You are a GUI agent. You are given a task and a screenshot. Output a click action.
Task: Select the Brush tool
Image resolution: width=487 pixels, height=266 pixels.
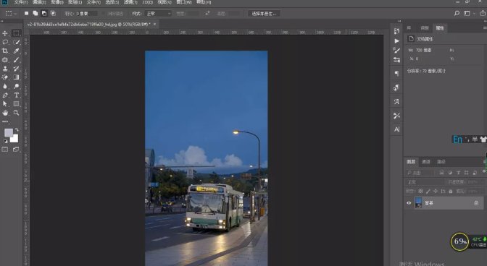click(x=17, y=60)
